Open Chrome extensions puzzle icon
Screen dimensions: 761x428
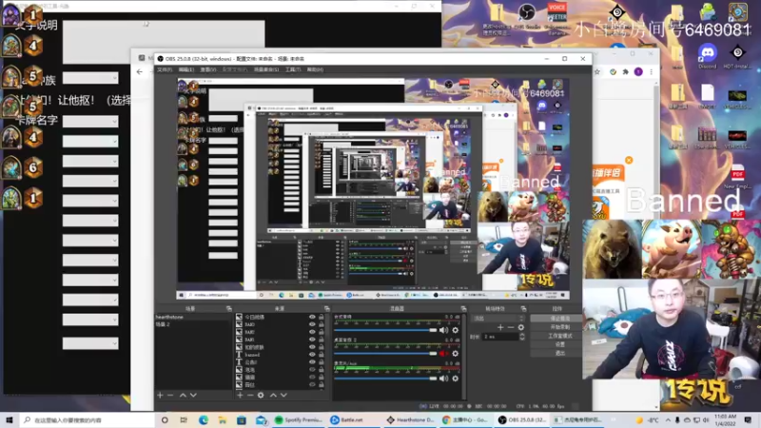626,72
